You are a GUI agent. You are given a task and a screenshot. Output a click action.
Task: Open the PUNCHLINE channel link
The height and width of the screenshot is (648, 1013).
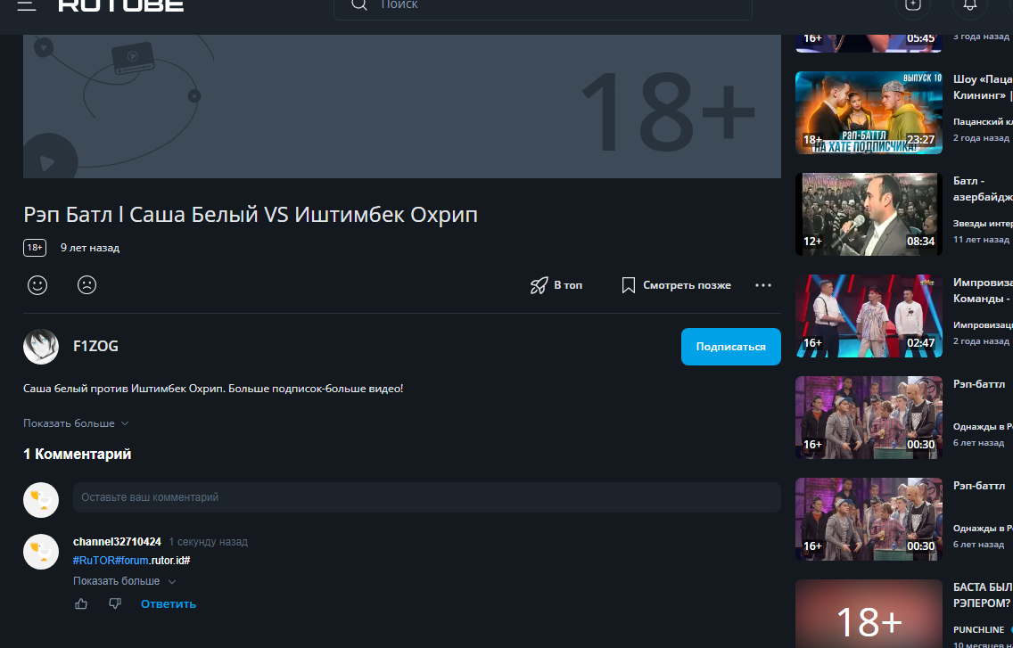click(x=979, y=629)
